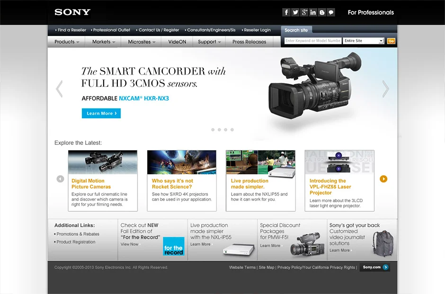The width and height of the screenshot is (445, 294).
Task: Select the Search site tab
Action: 296,30
